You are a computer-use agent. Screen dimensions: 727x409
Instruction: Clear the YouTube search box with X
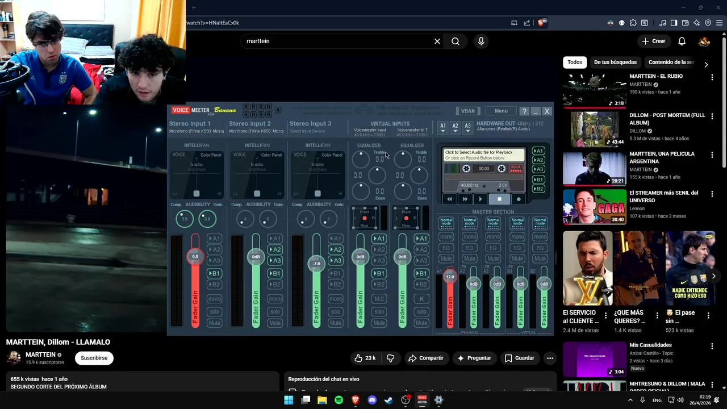437,41
